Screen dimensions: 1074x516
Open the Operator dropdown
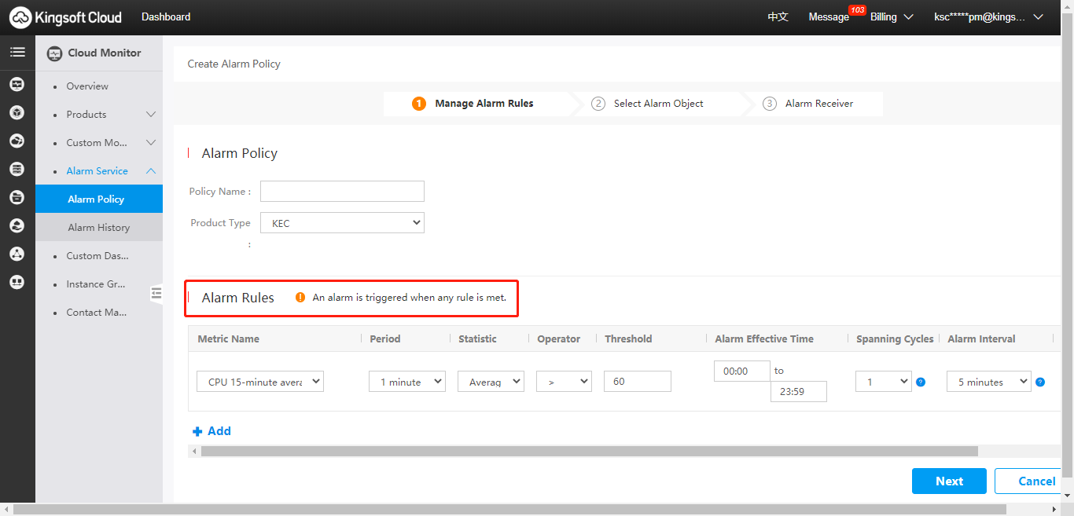pyautogui.click(x=563, y=382)
